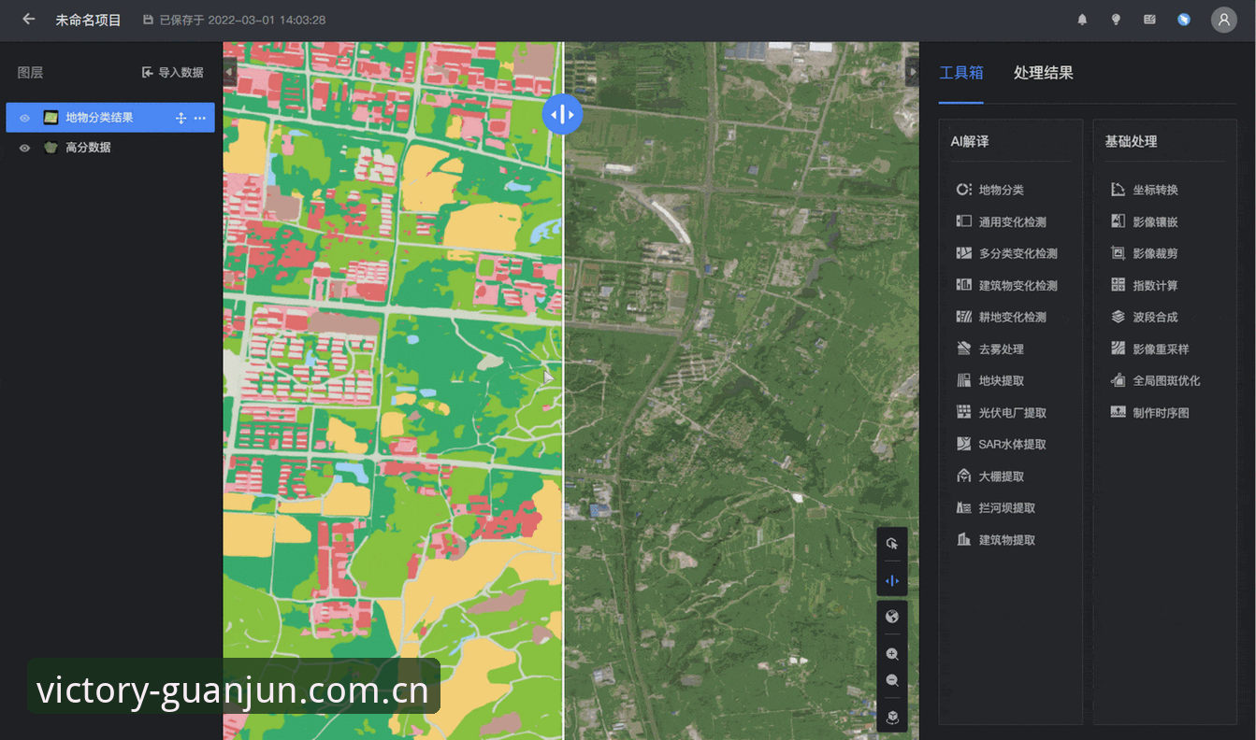Viewport: 1256px width, 740px height.
Task: Launch the SAR水体提取 tool
Action: point(1002,444)
